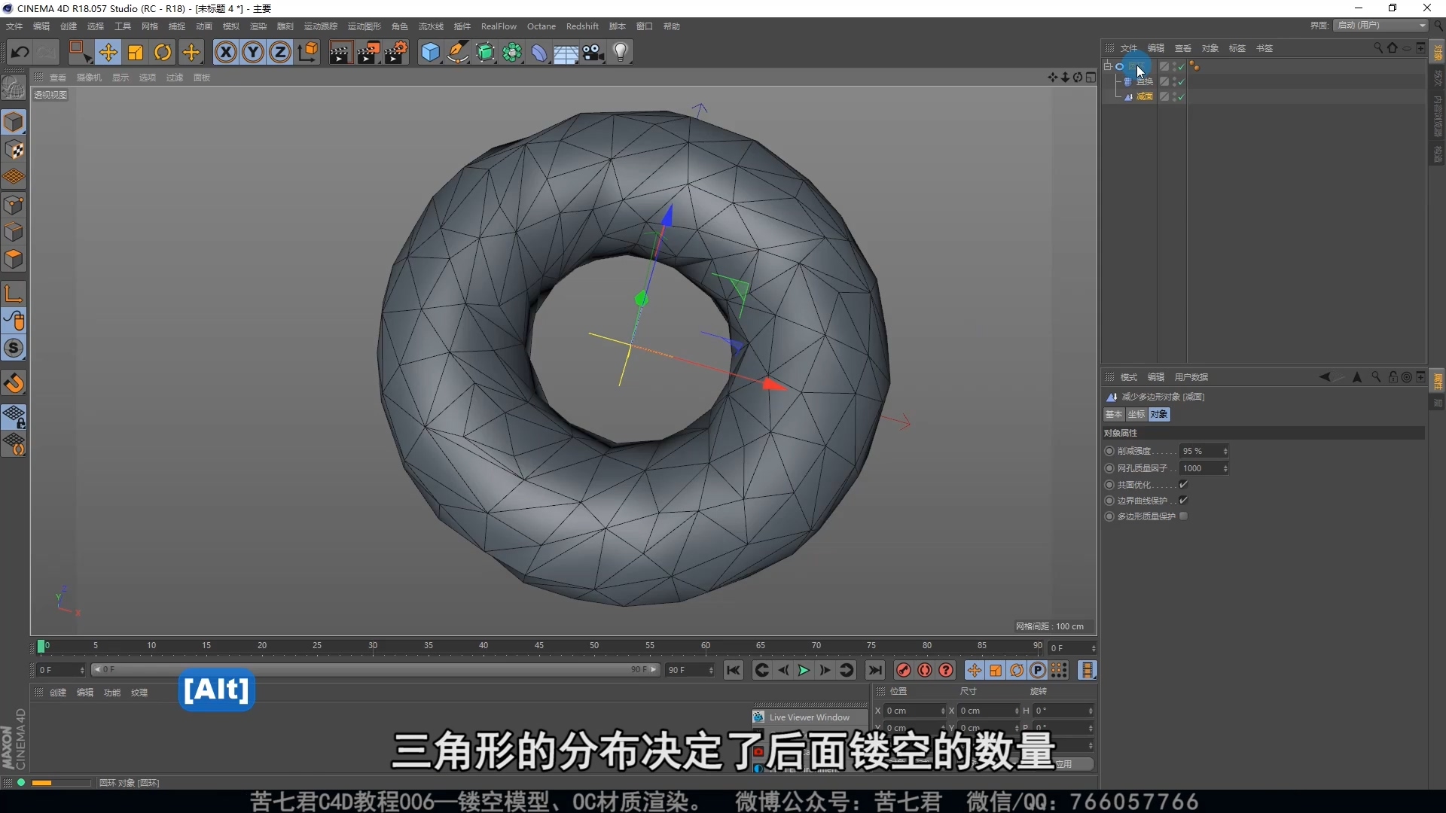Toggle the Viewport Solo S icon
1446x813 pixels.
pos(14,348)
